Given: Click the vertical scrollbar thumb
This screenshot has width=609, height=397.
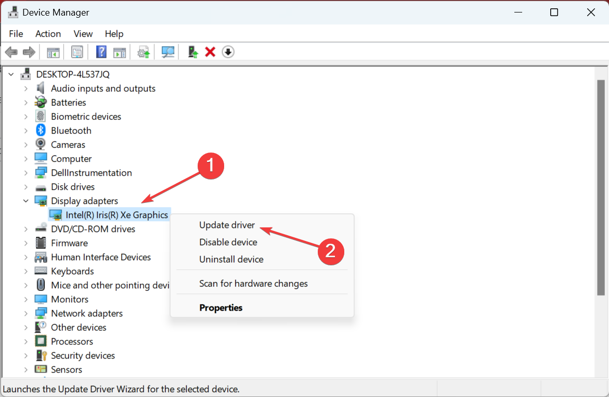Looking at the screenshot, I should [x=601, y=188].
